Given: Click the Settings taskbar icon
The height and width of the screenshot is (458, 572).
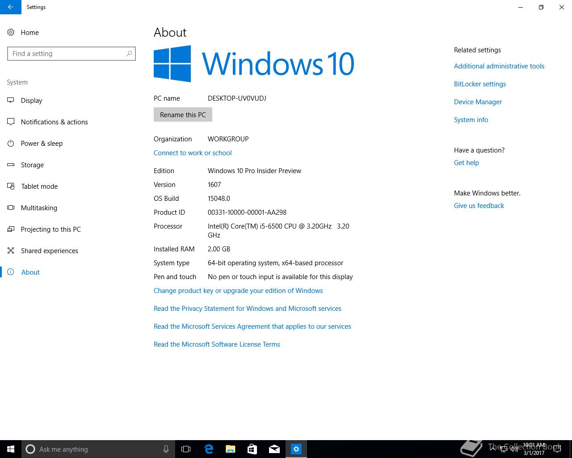Looking at the screenshot, I should coord(296,449).
